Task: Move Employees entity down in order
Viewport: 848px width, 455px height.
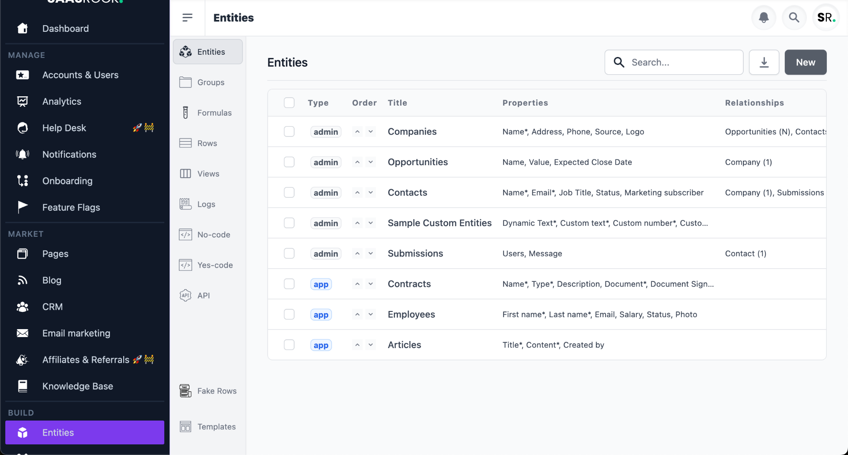Action: coord(371,314)
